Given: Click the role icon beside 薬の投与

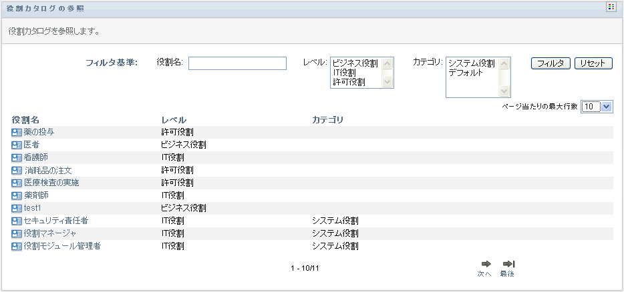Looking at the screenshot, I should [x=17, y=132].
